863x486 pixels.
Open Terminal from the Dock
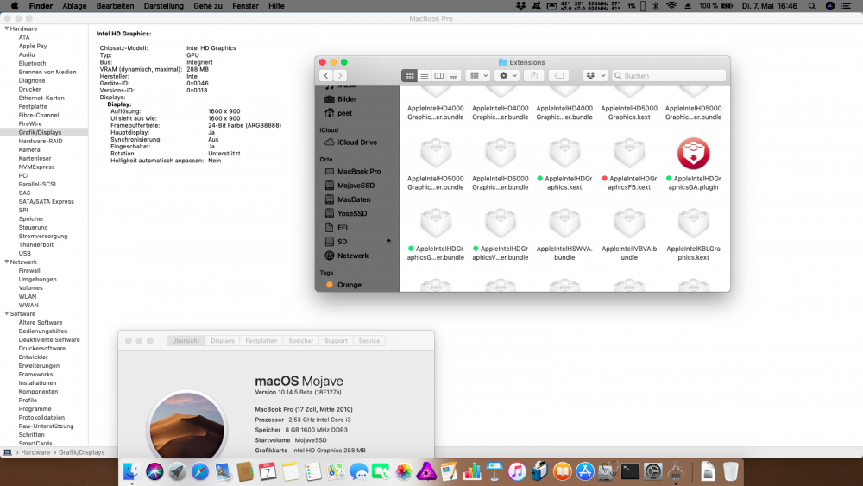[630, 471]
